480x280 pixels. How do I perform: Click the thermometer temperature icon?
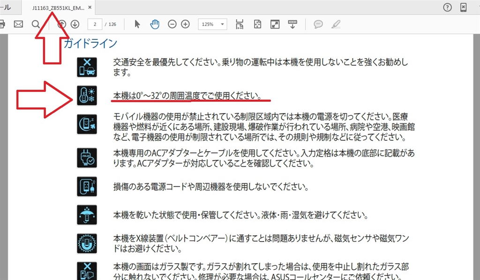pos(87,95)
